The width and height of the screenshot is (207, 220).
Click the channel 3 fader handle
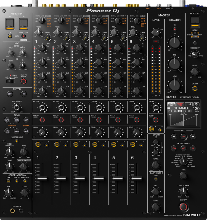(x=80, y=178)
